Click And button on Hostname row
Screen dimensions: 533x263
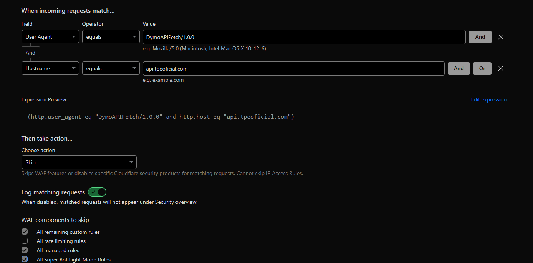pos(459,68)
